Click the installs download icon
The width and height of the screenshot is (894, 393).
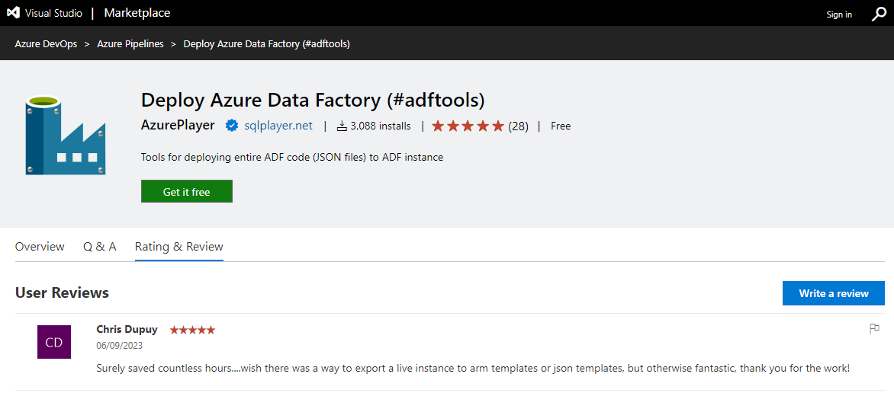pos(342,126)
